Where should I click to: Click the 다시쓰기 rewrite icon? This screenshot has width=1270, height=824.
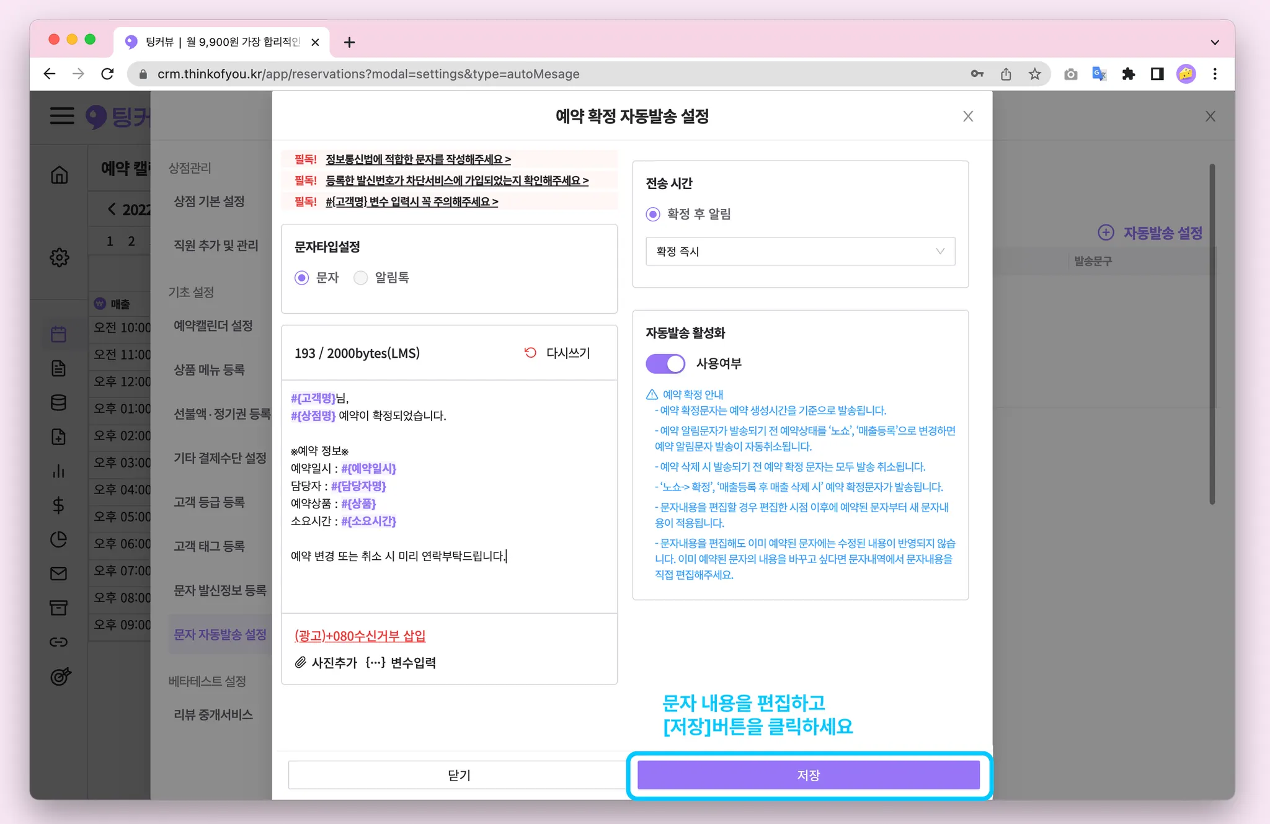[530, 353]
